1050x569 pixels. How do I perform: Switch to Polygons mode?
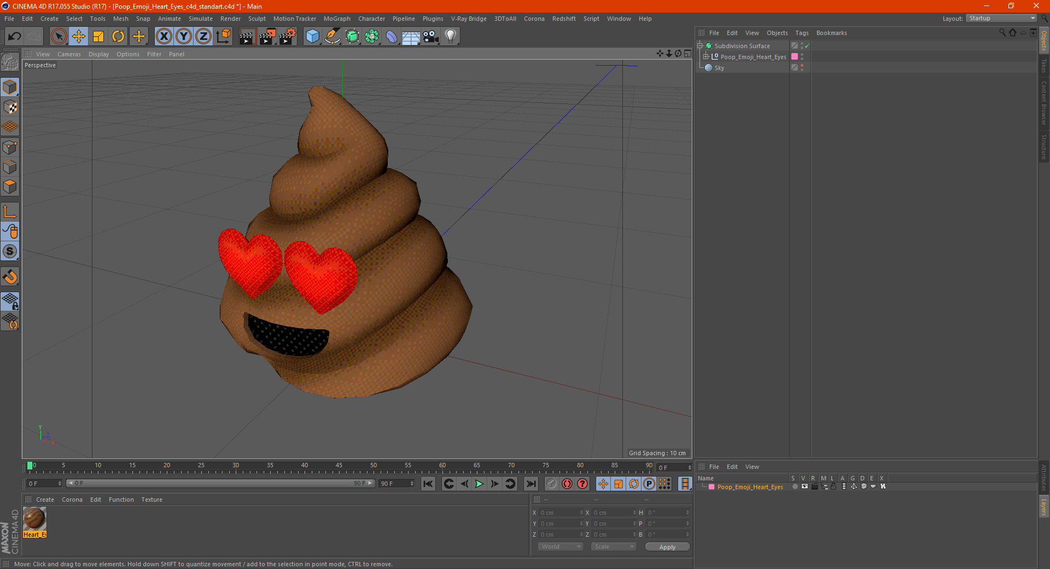(10, 187)
